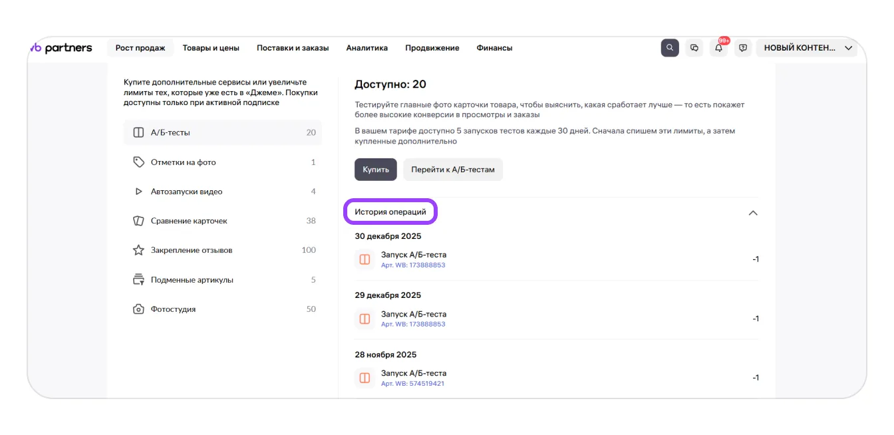
Task: Click A/B test icon for 30 декабря entry
Action: [x=365, y=259]
